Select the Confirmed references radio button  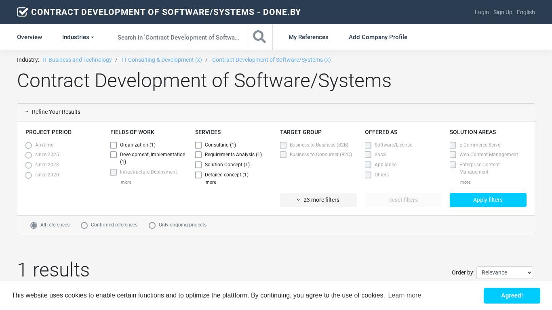coord(84,225)
